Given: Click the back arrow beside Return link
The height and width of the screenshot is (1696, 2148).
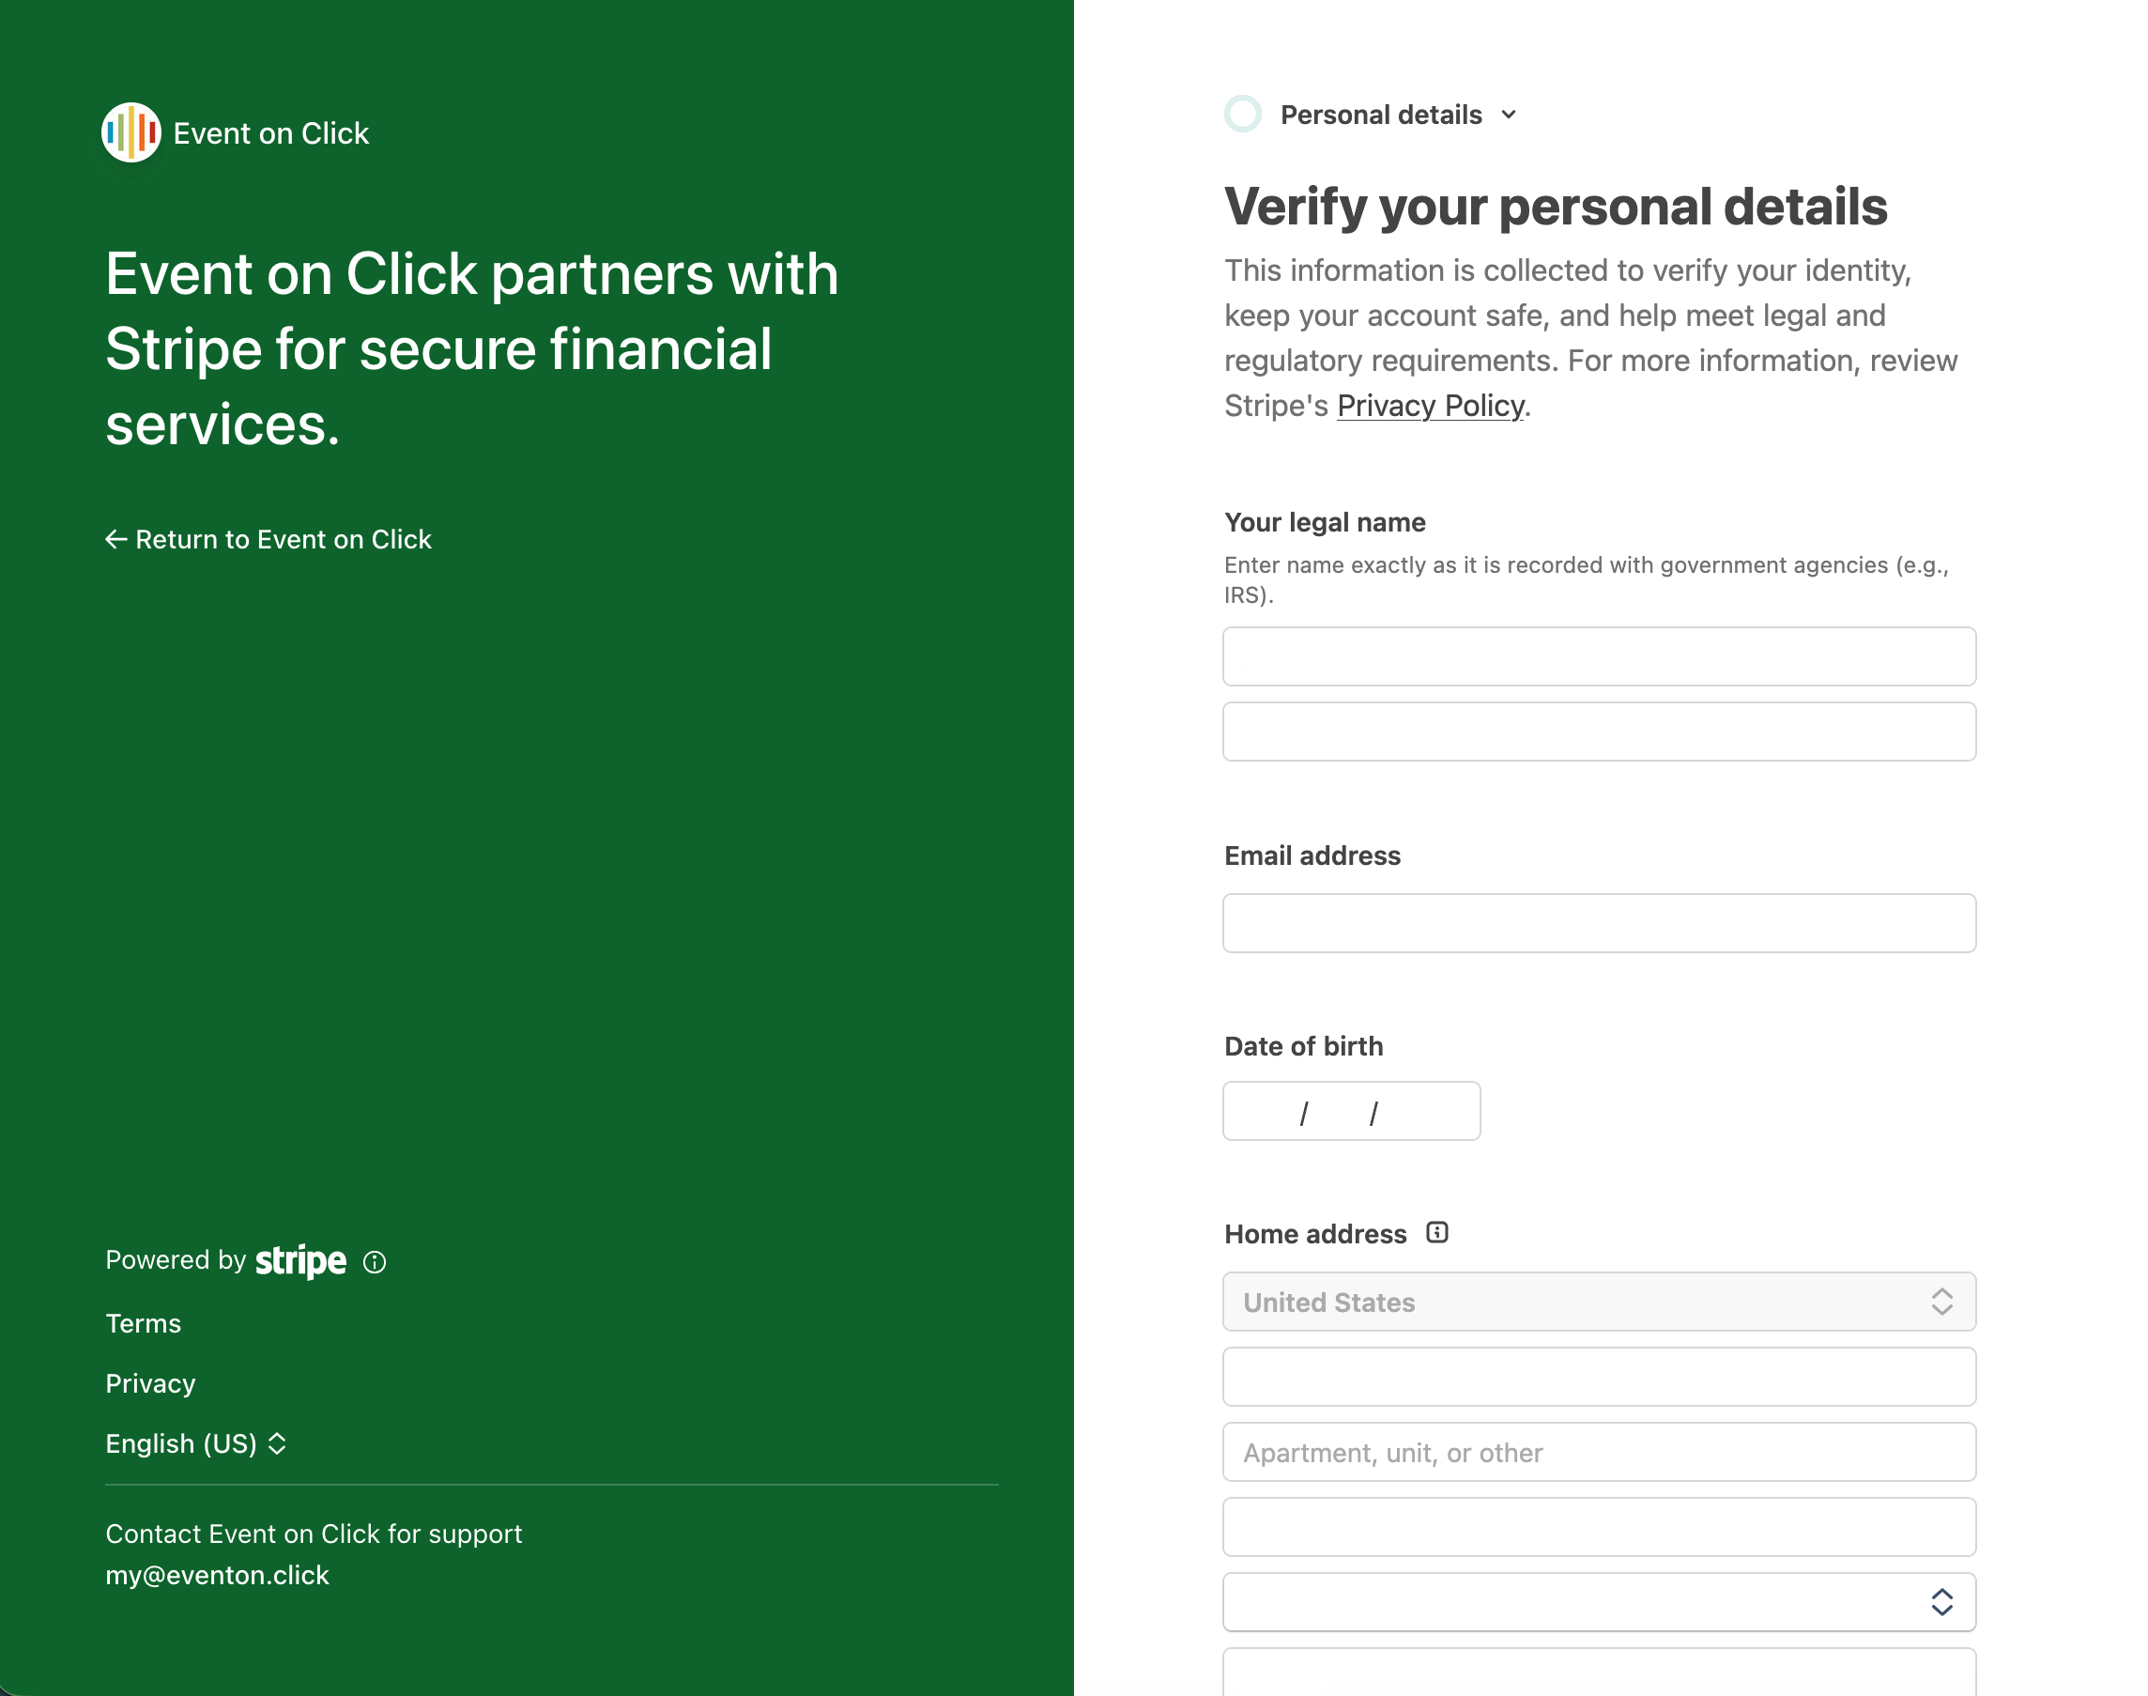Looking at the screenshot, I should (x=116, y=539).
